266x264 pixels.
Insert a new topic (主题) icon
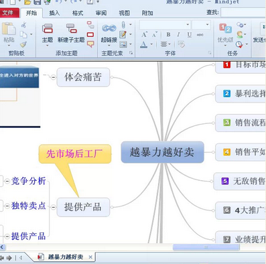[48, 29]
